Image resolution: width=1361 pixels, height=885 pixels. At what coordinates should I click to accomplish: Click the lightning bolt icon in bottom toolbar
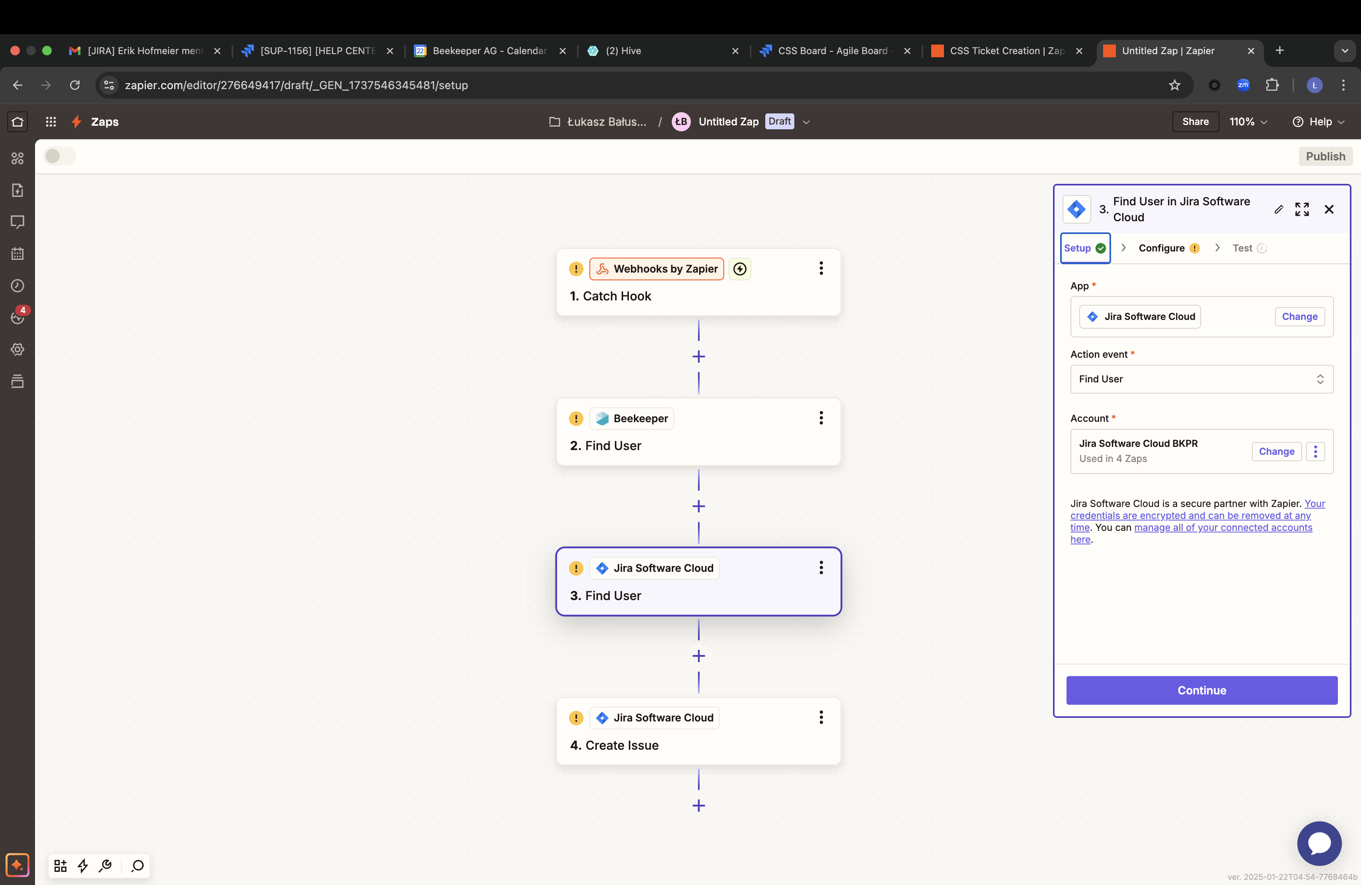[x=83, y=866]
